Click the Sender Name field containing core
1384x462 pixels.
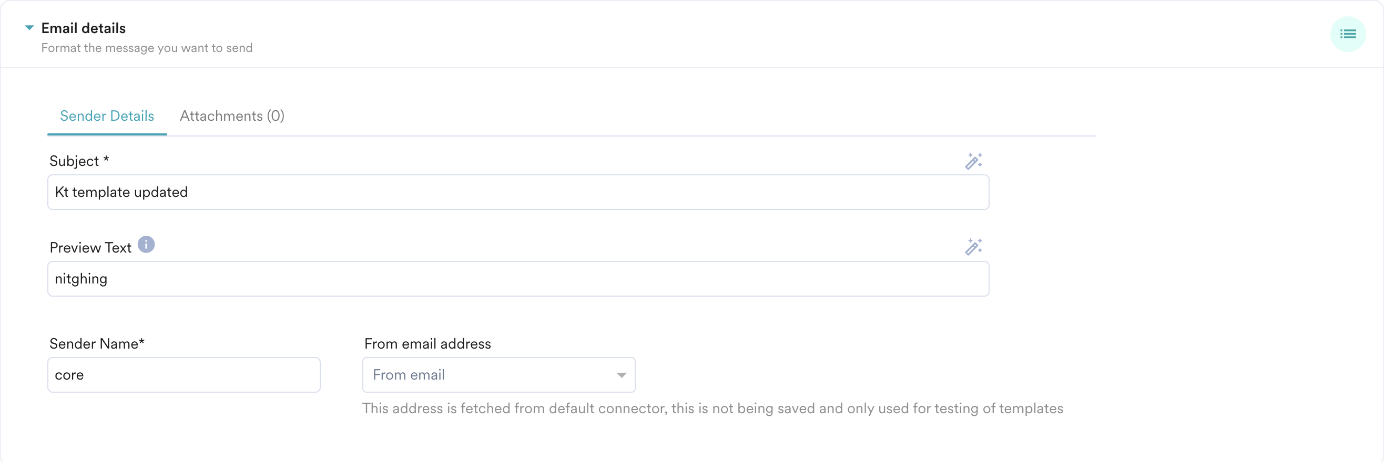(x=184, y=374)
